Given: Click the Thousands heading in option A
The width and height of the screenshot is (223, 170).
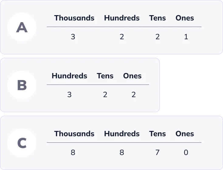Looking at the screenshot, I should pyautogui.click(x=74, y=18).
